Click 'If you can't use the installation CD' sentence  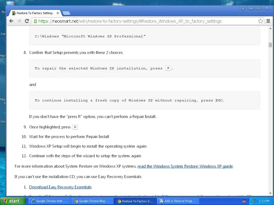click(78, 177)
